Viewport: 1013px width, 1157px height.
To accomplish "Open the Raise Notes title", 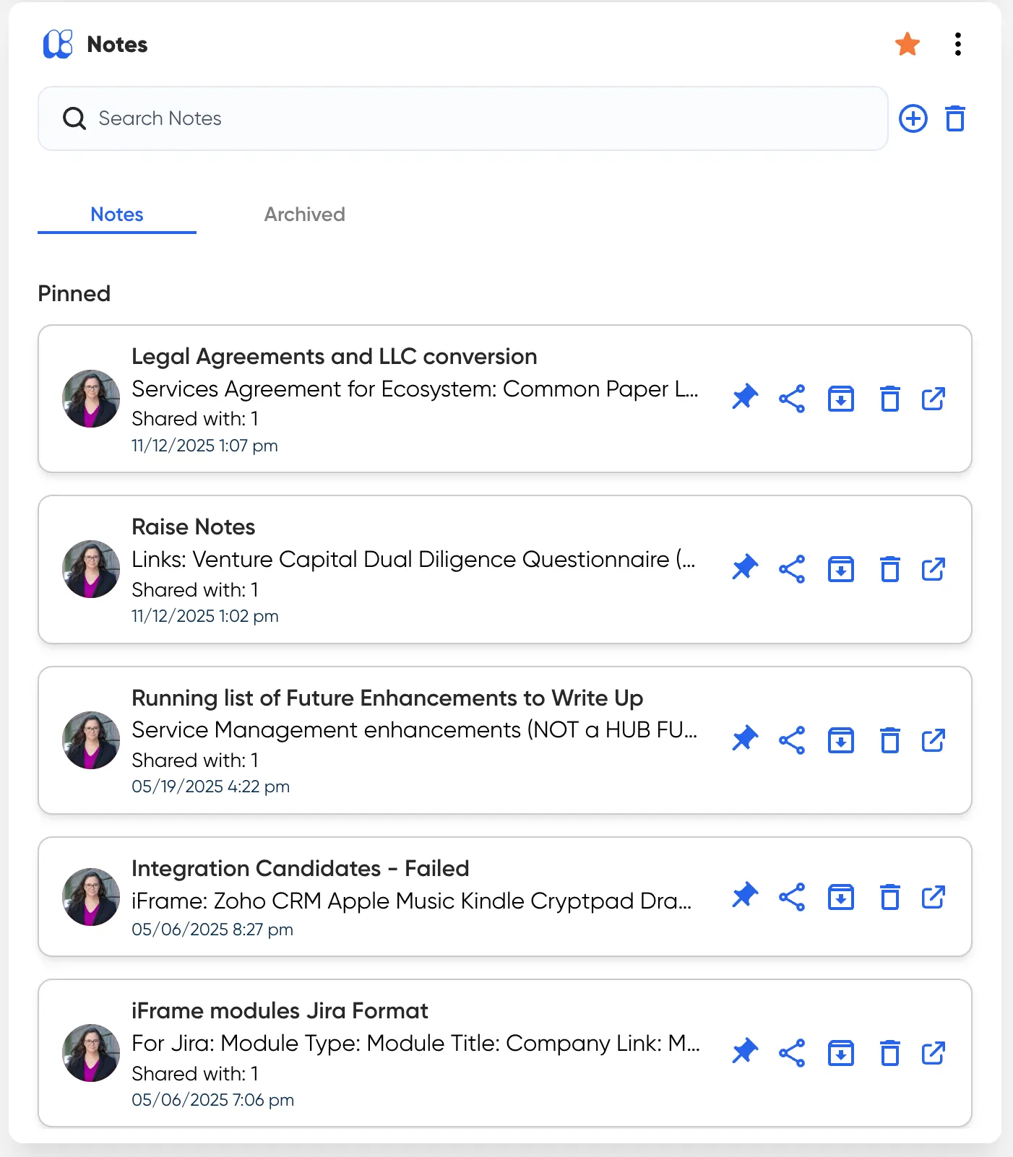I will click(193, 527).
